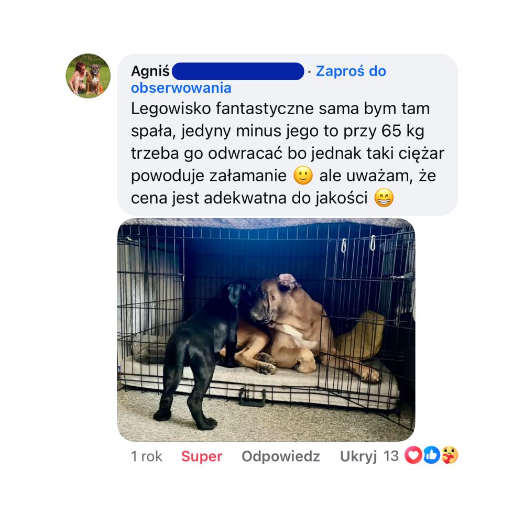Open the commenter's round profile avatar
This screenshot has height=524, width=524.
pyautogui.click(x=88, y=76)
